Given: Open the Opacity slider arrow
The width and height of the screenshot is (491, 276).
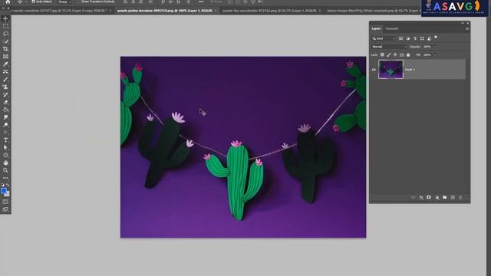Looking at the screenshot, I should [x=434, y=47].
